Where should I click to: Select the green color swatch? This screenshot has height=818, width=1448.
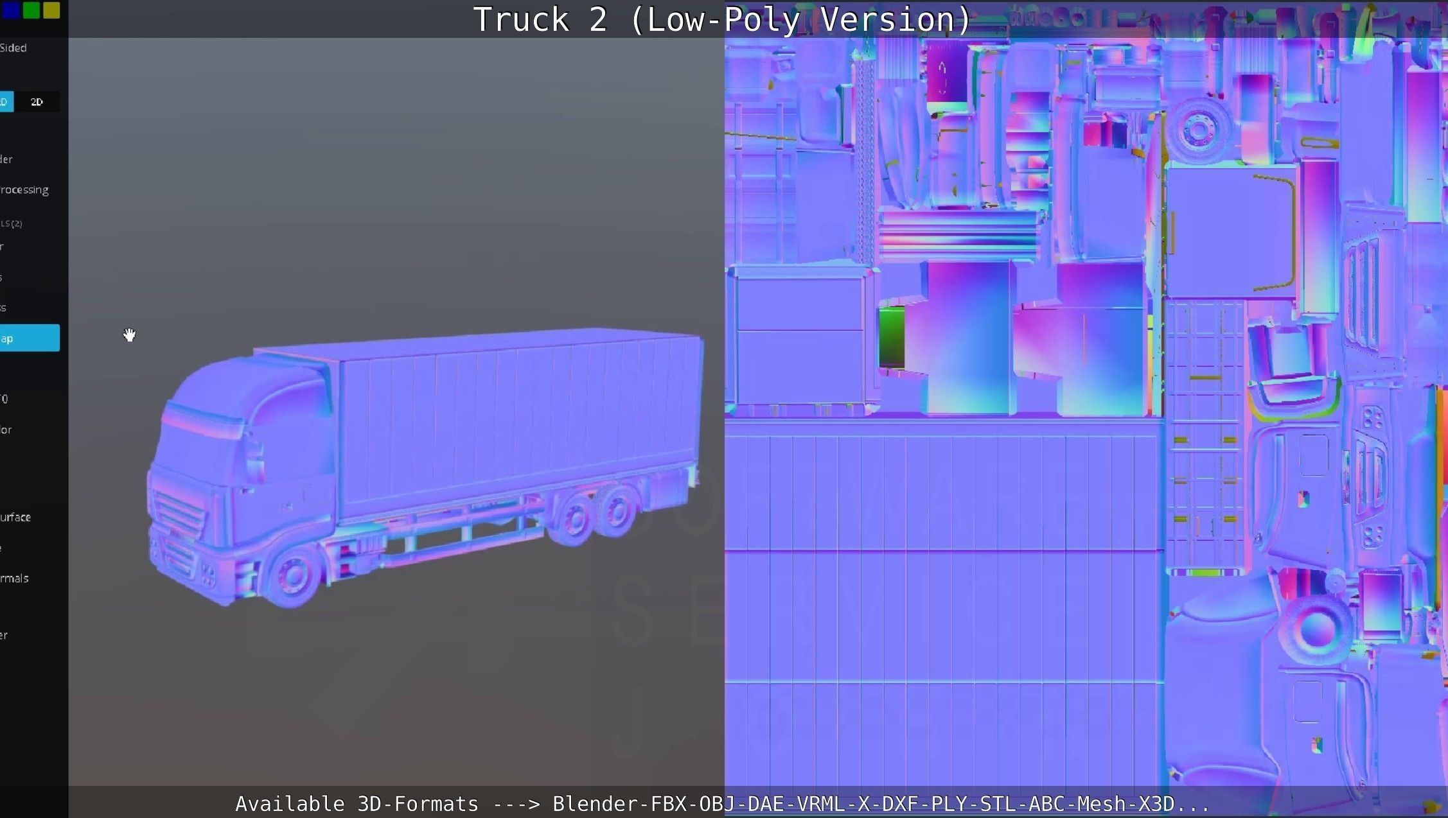tap(31, 10)
